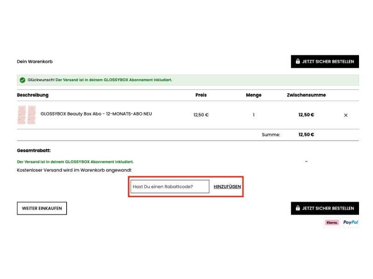
Task: Click the 'Gesamtrabatt:' label
Action: coord(34,150)
